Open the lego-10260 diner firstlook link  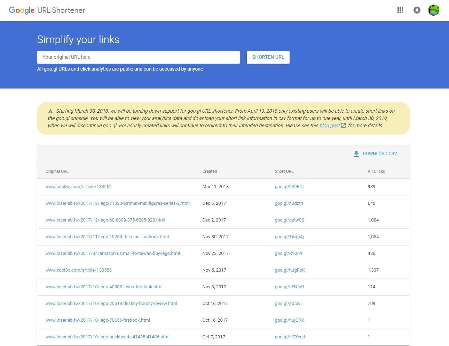click(107, 237)
